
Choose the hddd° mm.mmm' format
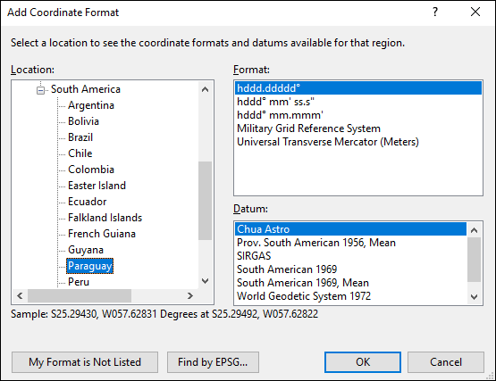(x=358, y=115)
